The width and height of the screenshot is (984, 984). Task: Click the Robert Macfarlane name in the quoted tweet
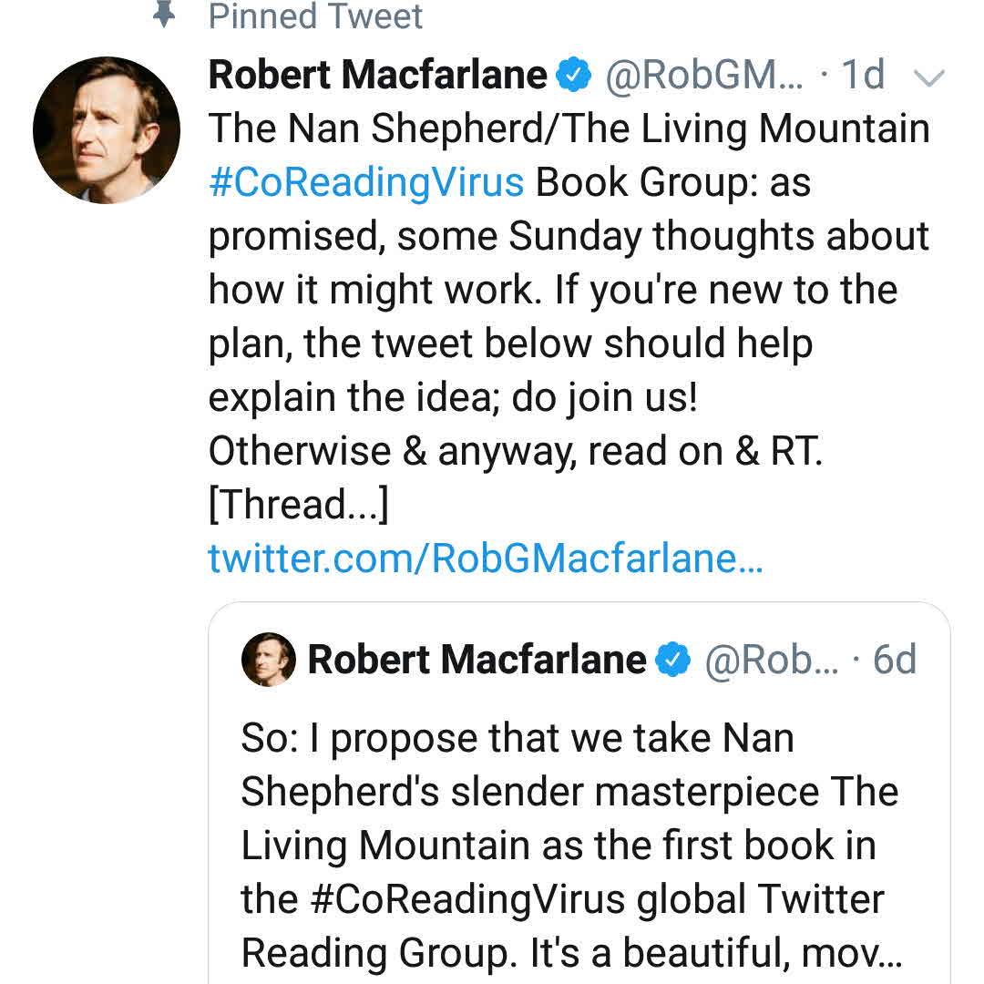pyautogui.click(x=477, y=660)
